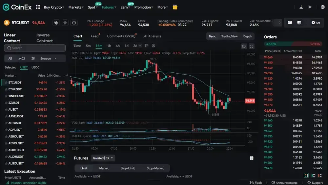The height and width of the screenshot is (185, 328).
Task: Click the buy/sell ratio bar
Action: click(x=293, y=44)
